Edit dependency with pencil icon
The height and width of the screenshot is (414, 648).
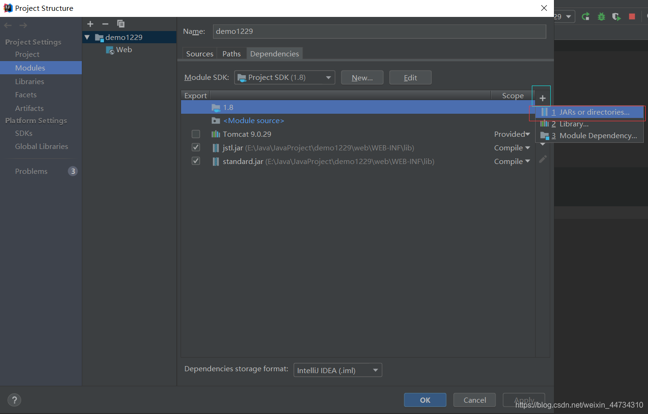click(x=543, y=159)
